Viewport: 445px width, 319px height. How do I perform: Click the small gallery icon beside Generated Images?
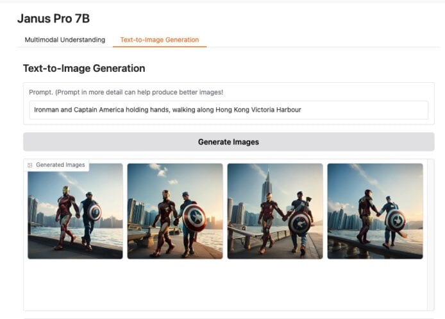(x=30, y=166)
